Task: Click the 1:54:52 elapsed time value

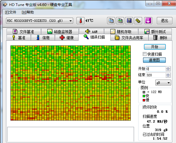Action: coord(160,139)
